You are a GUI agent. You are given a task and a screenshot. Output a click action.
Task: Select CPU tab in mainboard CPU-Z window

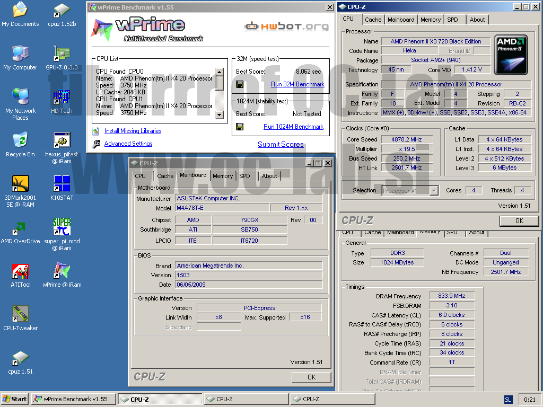(x=140, y=176)
